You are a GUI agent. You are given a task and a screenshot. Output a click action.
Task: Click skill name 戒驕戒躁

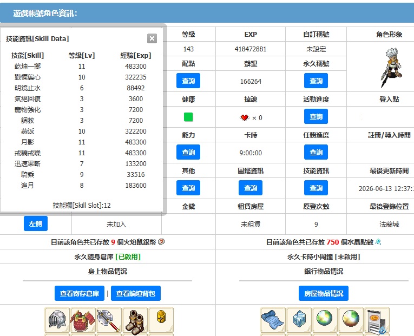[28, 153]
